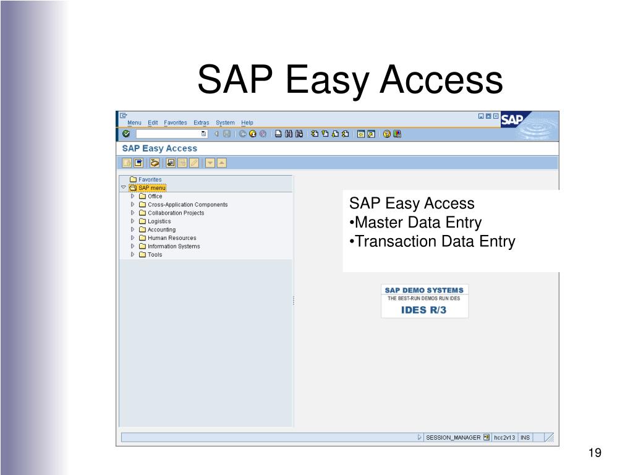Click the red Cancel icon
This screenshot has height=475, width=633.
point(263,134)
